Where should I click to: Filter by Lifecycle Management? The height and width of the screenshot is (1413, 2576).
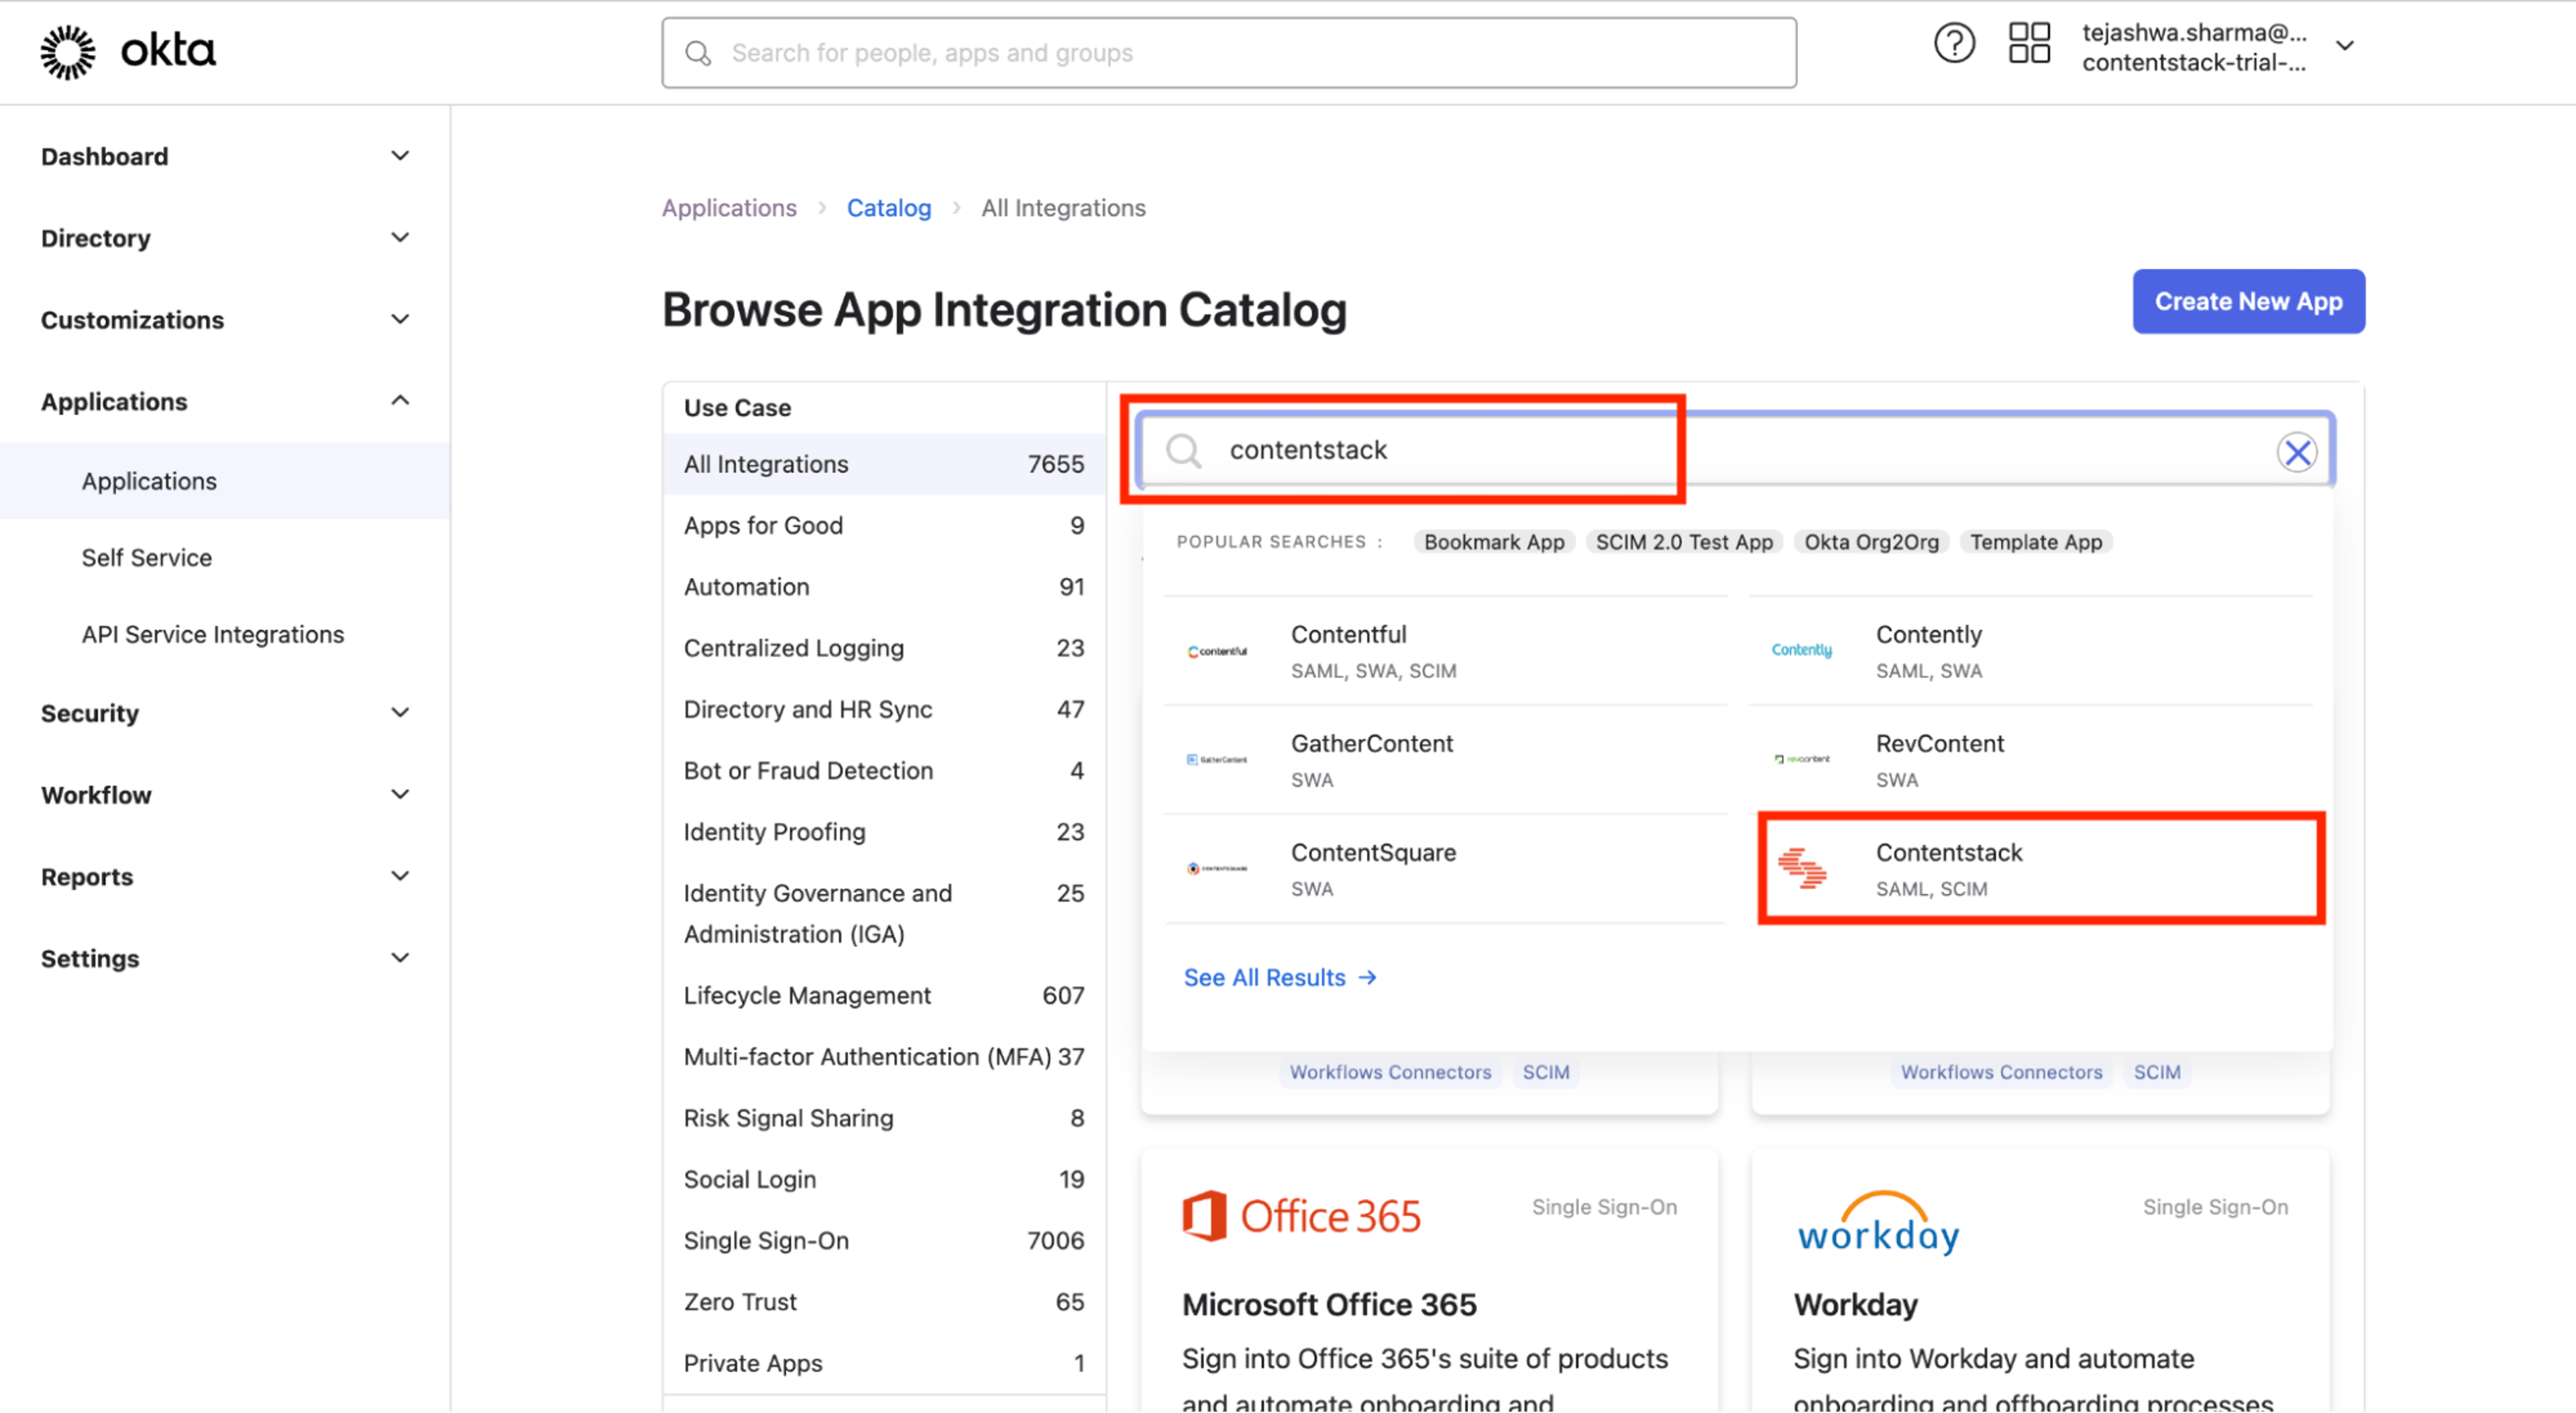[883, 996]
